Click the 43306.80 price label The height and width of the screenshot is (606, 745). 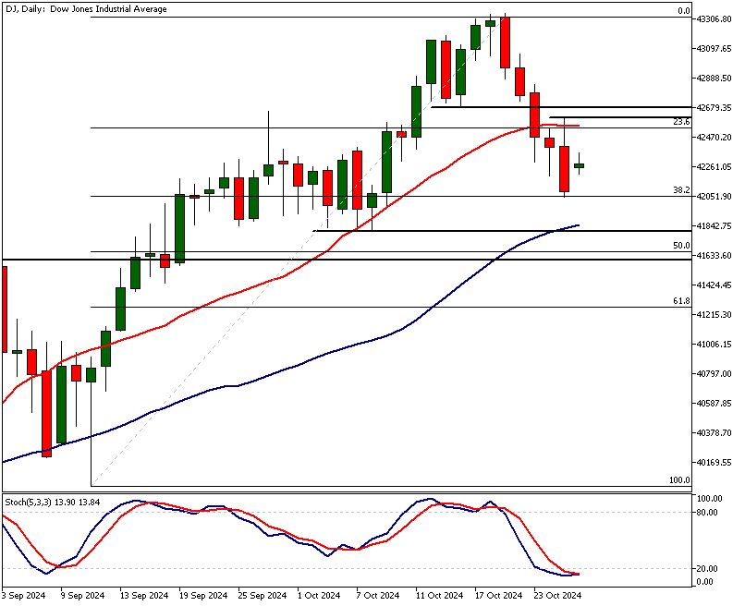coord(714,19)
